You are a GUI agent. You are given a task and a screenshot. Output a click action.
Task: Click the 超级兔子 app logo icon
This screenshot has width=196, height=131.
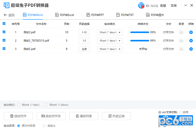point(7,5)
